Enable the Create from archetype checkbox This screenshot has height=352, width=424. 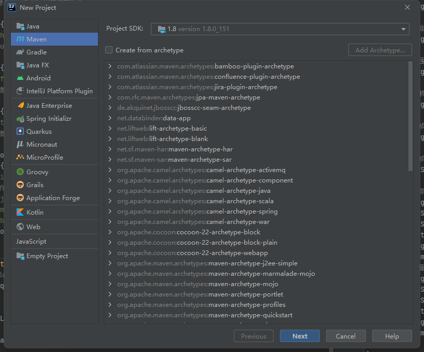109,50
